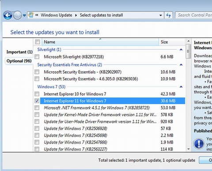
Task: Open the recent pages dropdown arrow
Action: (x=24, y=15)
